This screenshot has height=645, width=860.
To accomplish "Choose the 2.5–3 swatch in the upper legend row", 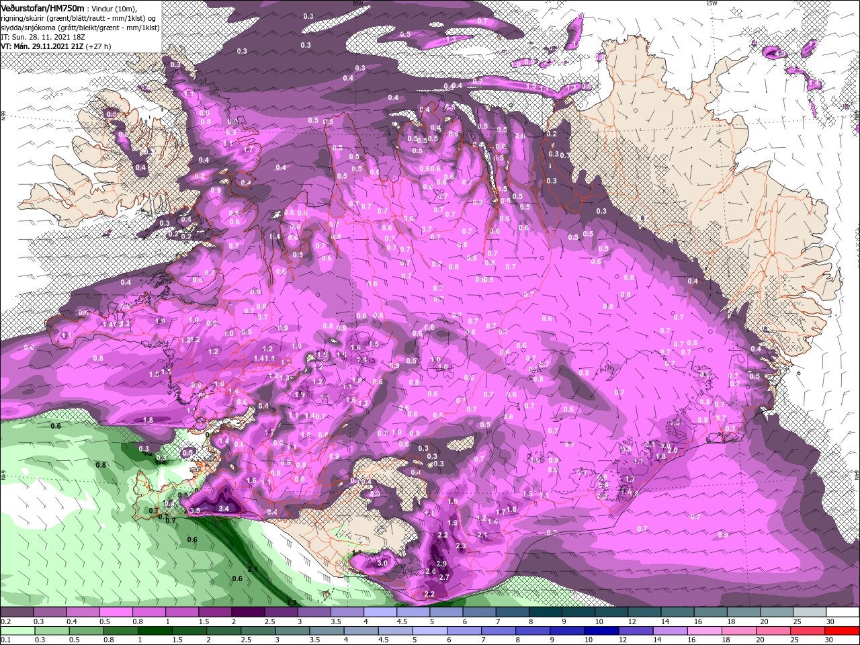I will pos(283,613).
